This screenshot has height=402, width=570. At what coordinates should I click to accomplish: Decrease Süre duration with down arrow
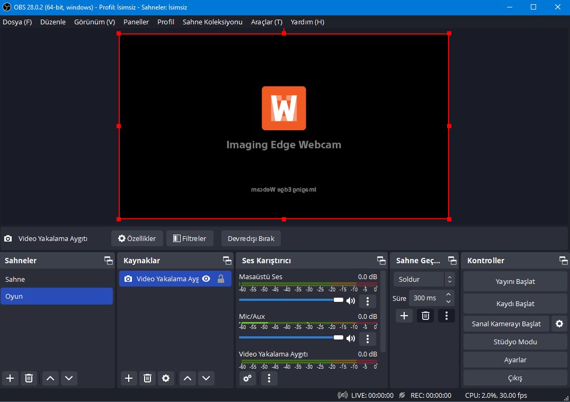(x=449, y=302)
